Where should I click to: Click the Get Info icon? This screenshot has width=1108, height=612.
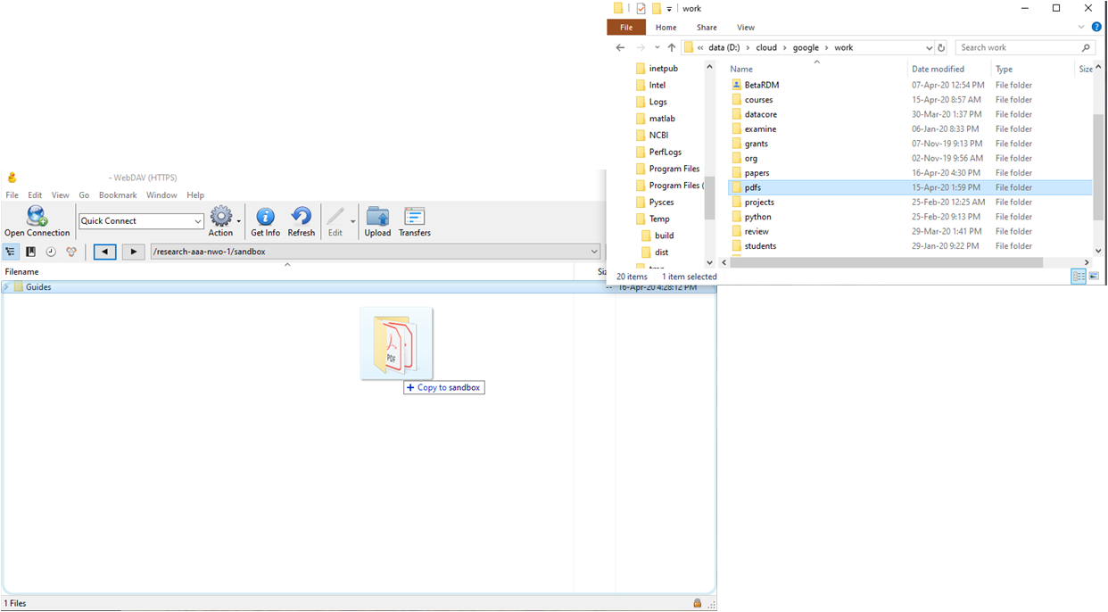[265, 217]
